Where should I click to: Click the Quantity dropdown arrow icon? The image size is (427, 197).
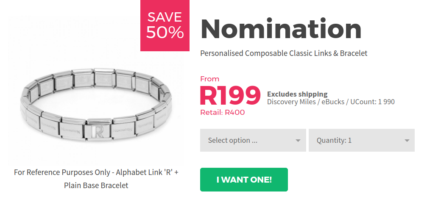click(x=407, y=141)
